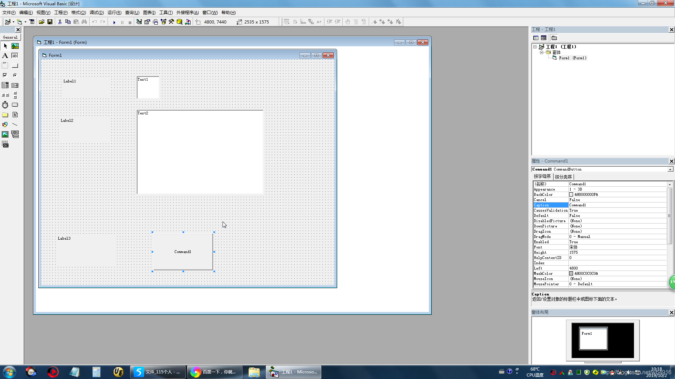The width and height of the screenshot is (675, 379).
Task: Click the BackColor color swatch
Action: (571, 194)
